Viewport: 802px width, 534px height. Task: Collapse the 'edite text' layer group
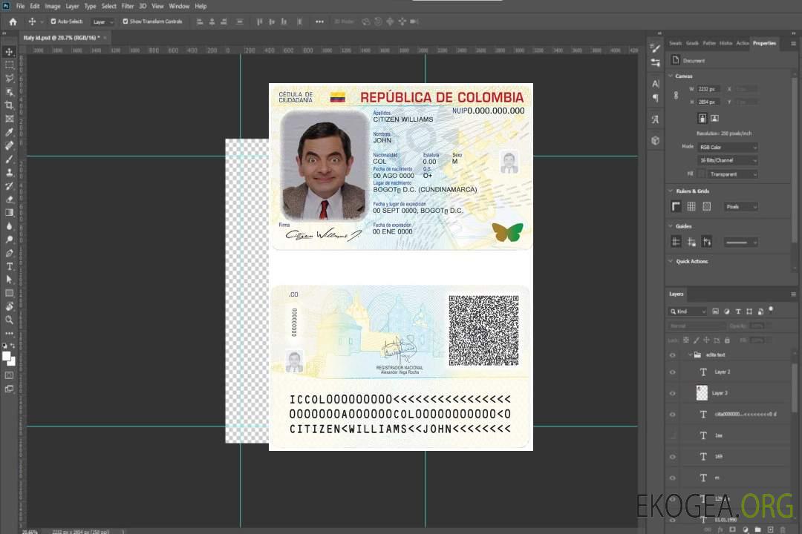689,355
